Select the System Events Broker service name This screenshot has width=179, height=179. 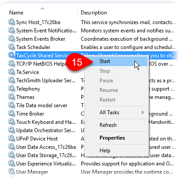click(41, 39)
